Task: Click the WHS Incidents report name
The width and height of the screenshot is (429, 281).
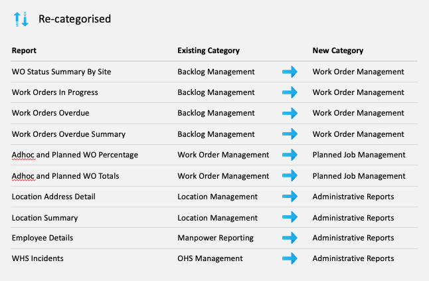Action: point(37,258)
